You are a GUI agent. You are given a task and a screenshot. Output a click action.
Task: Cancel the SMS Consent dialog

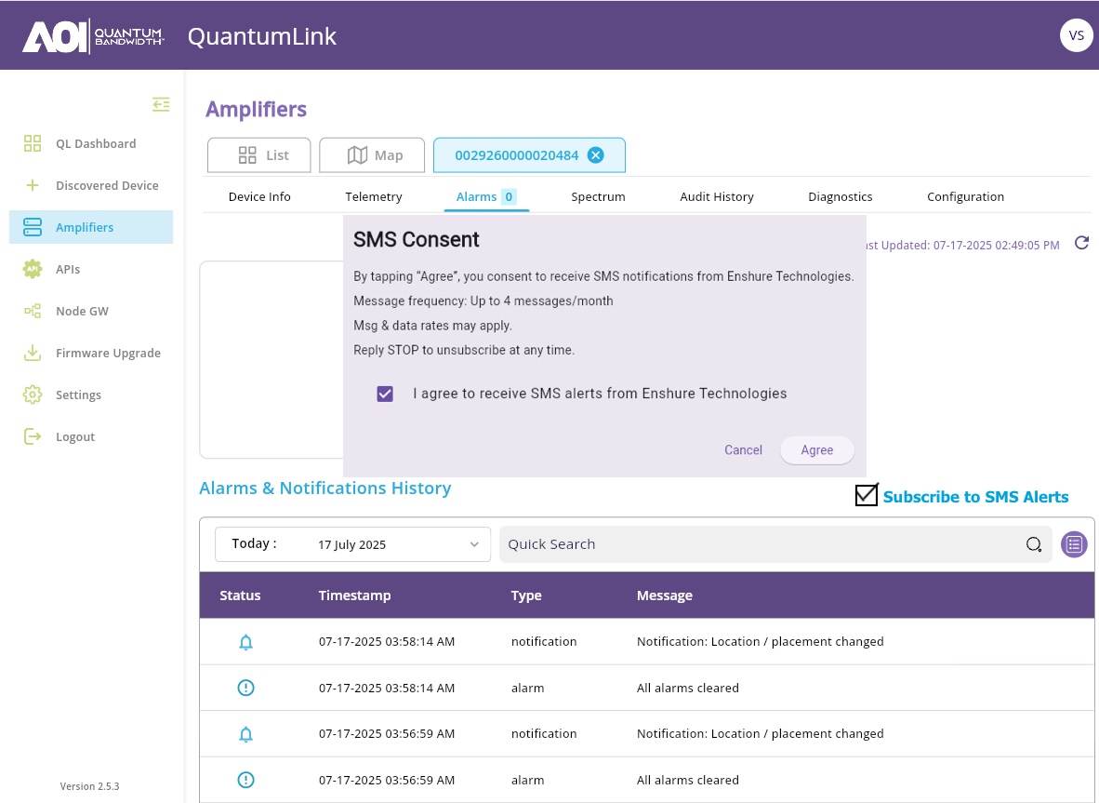(743, 450)
